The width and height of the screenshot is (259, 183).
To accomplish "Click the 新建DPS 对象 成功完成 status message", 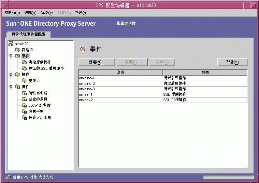I will pos(33,177).
